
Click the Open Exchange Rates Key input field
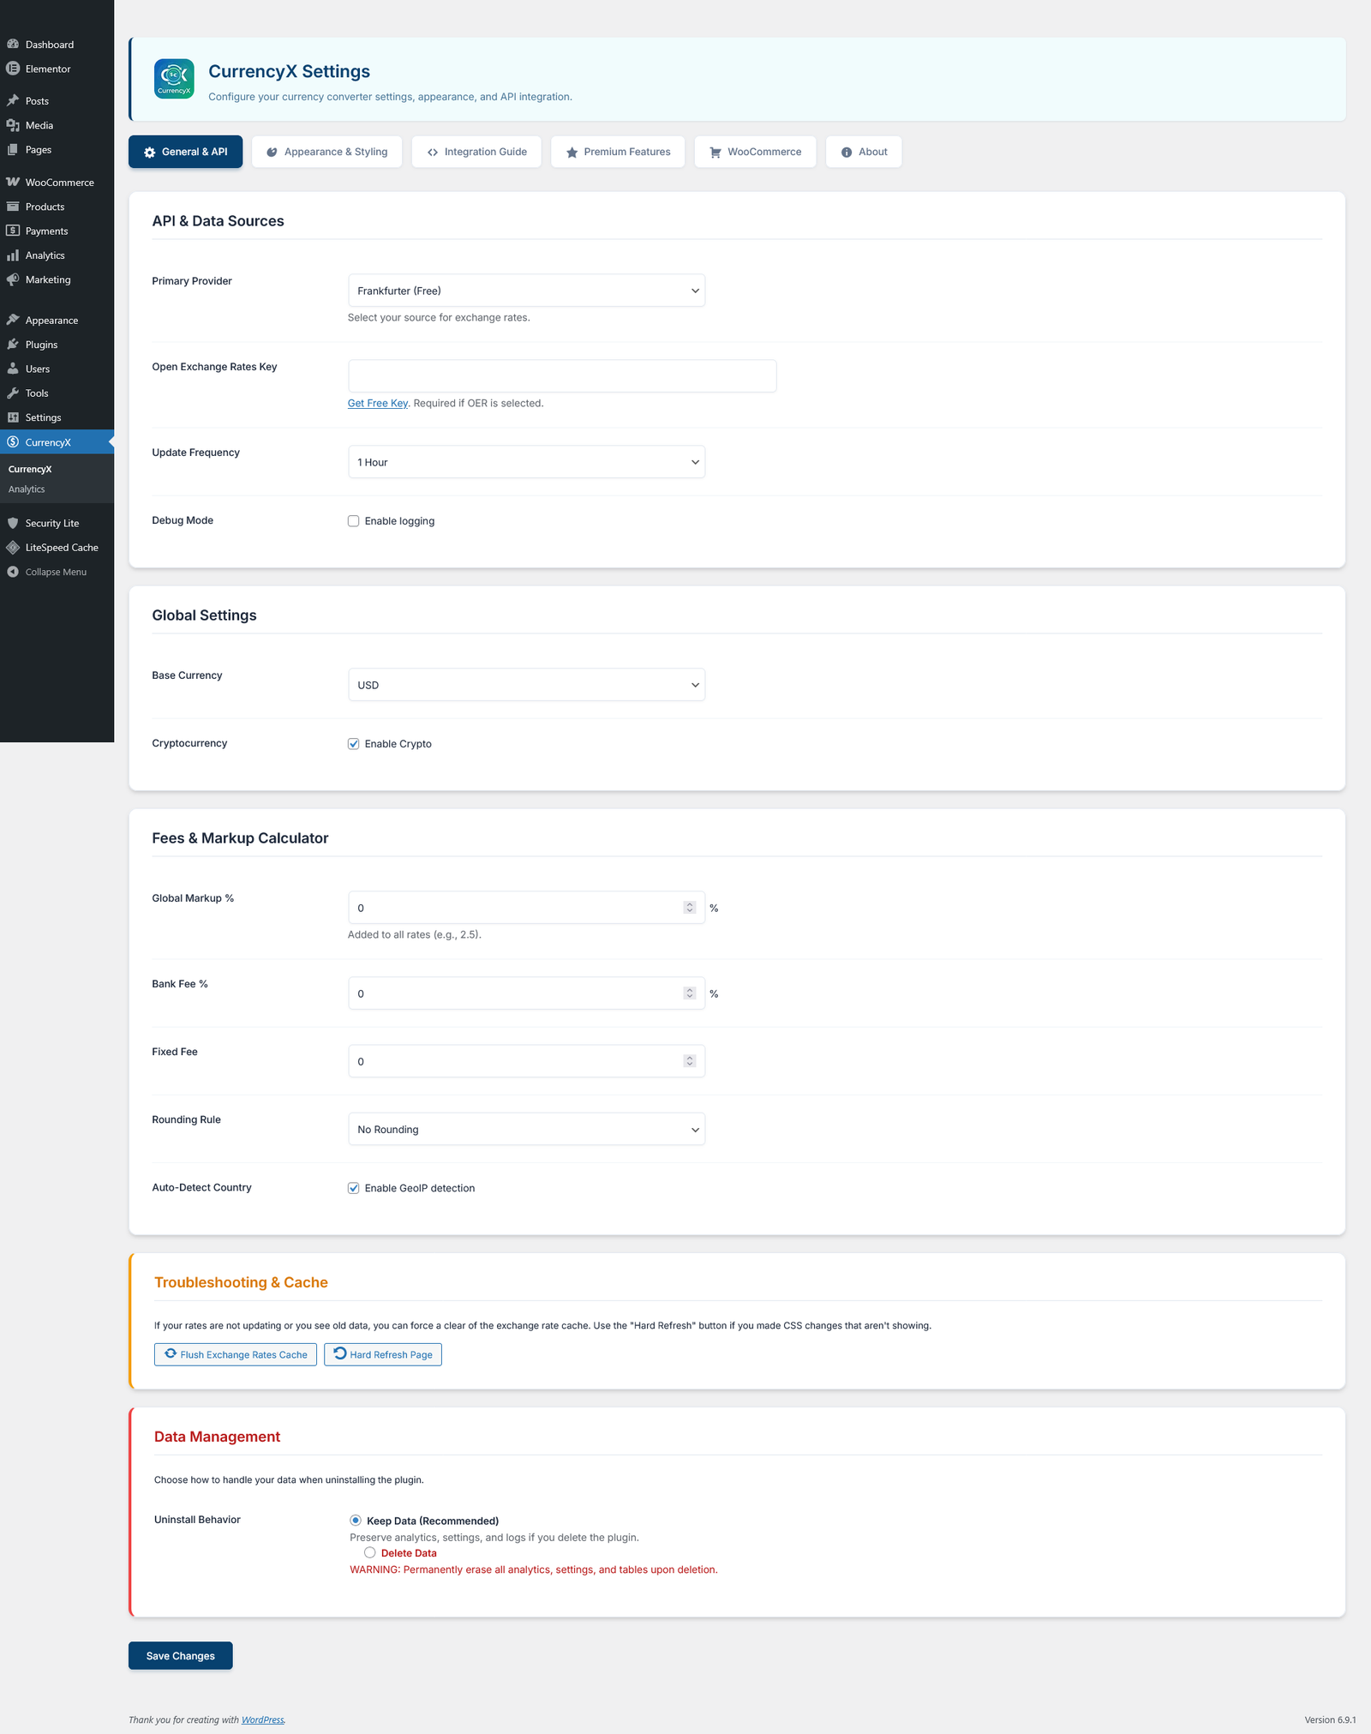pyautogui.click(x=562, y=375)
